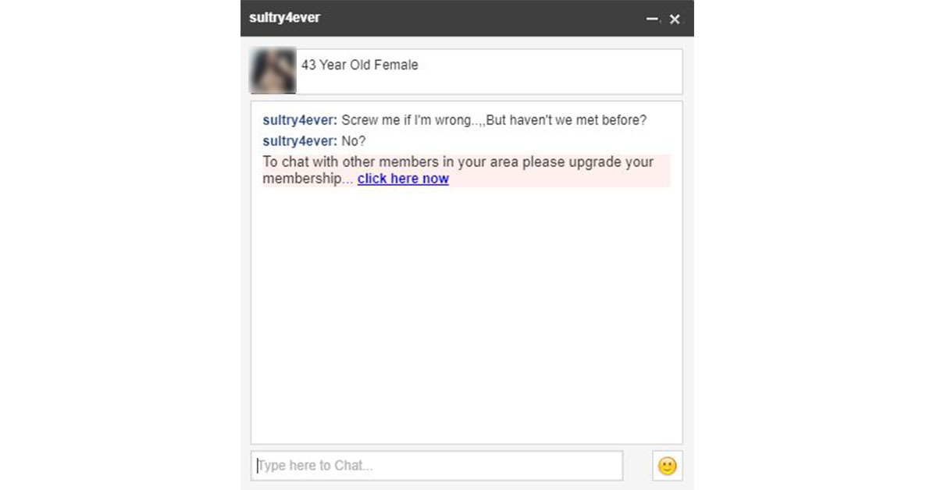
Task: Click the sender name before "No?"
Action: pyautogui.click(x=300, y=141)
